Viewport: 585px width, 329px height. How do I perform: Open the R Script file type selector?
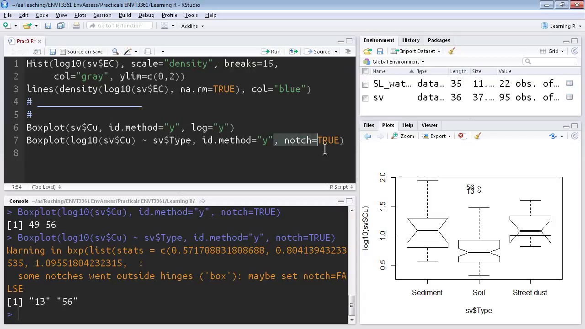tap(341, 187)
